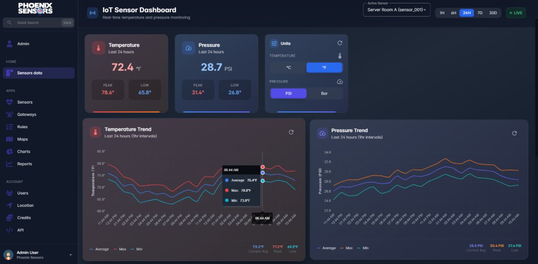Screen dimensions: 538x264
Task: Click the Sensors data thermometer icon
Action: coord(10,73)
